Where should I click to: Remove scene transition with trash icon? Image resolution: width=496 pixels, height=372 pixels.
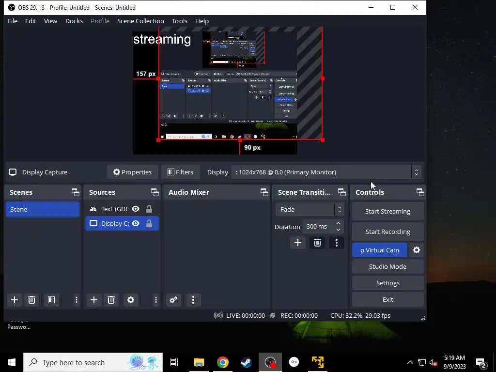click(x=317, y=243)
